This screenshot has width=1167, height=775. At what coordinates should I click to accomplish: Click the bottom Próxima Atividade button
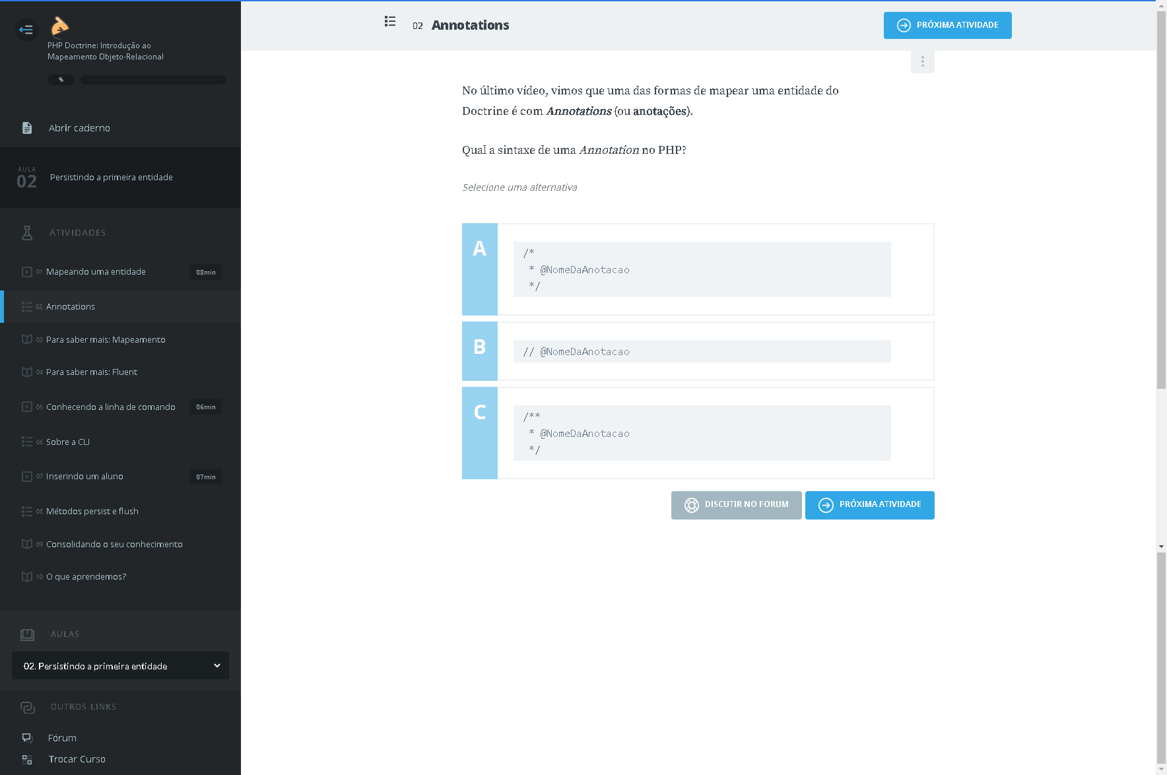tap(869, 505)
